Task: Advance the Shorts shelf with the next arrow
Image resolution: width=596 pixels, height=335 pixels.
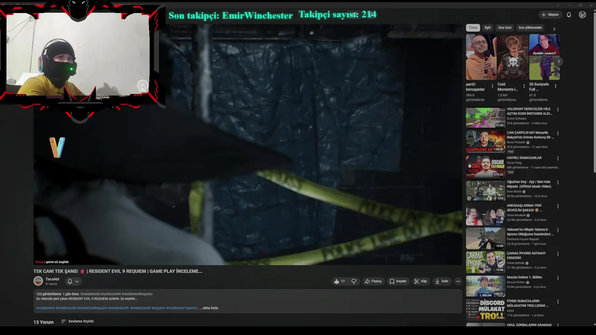Action: [x=559, y=61]
